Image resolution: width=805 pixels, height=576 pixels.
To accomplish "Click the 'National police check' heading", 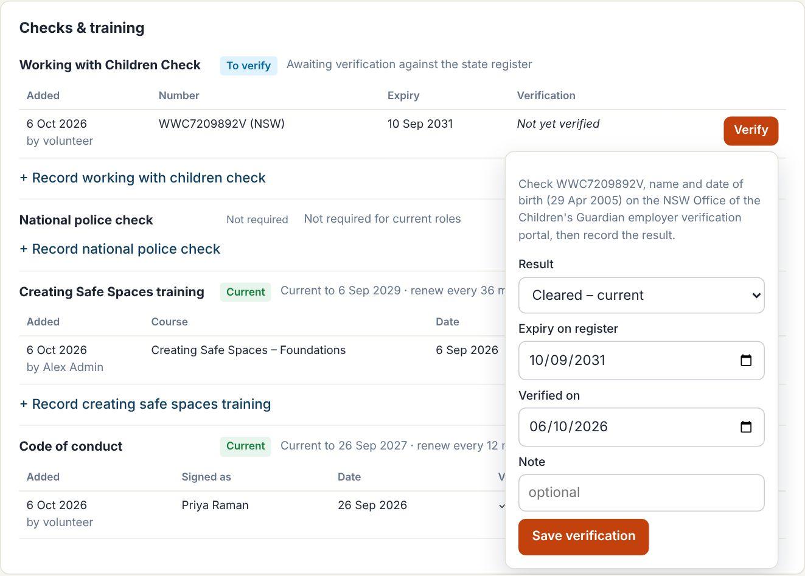I will click(86, 220).
